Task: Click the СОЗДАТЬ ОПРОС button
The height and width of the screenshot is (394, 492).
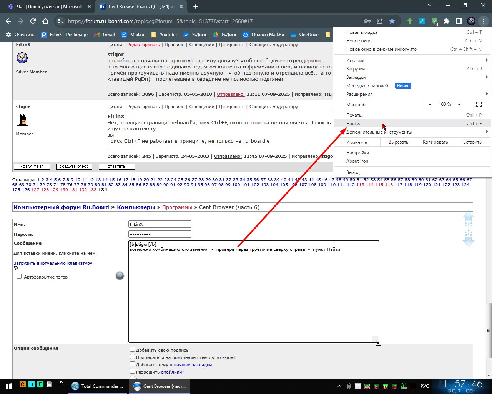Action: (x=74, y=167)
